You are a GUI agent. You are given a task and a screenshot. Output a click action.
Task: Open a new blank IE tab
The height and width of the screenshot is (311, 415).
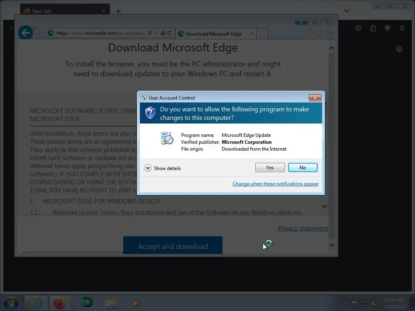[262, 34]
